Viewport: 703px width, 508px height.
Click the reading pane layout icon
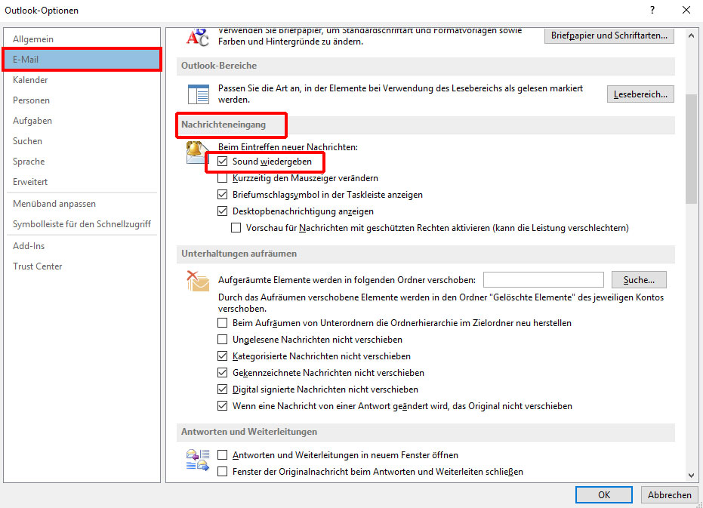coord(198,94)
